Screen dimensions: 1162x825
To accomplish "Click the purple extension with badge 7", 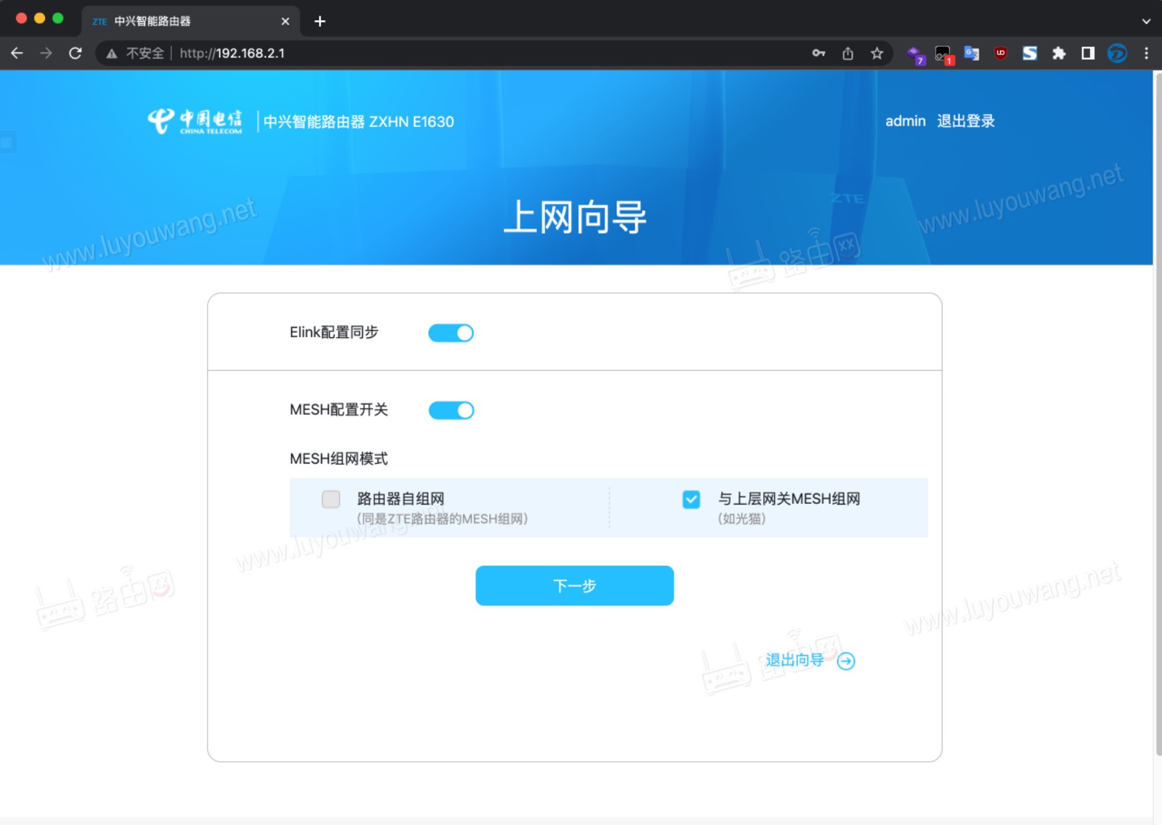I will click(x=914, y=53).
